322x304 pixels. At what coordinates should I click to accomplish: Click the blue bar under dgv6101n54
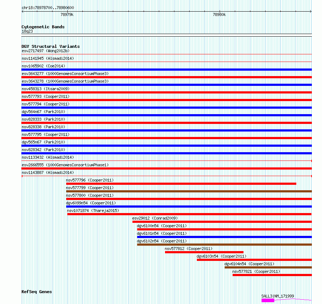[x=224, y=237]
